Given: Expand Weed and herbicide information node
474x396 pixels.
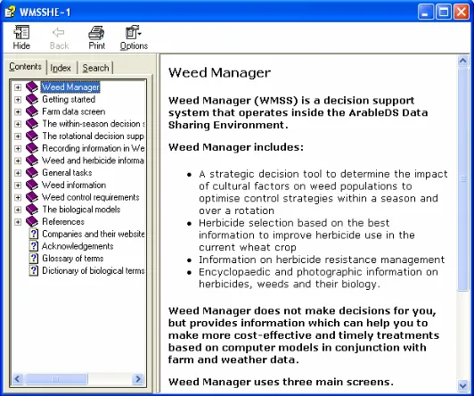Looking at the screenshot, I should [x=18, y=161].
